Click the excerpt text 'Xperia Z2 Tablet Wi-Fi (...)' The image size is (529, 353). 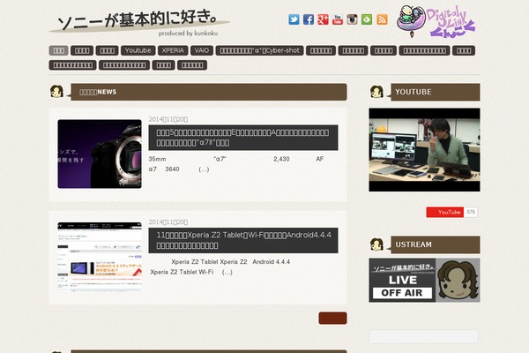[x=191, y=272]
